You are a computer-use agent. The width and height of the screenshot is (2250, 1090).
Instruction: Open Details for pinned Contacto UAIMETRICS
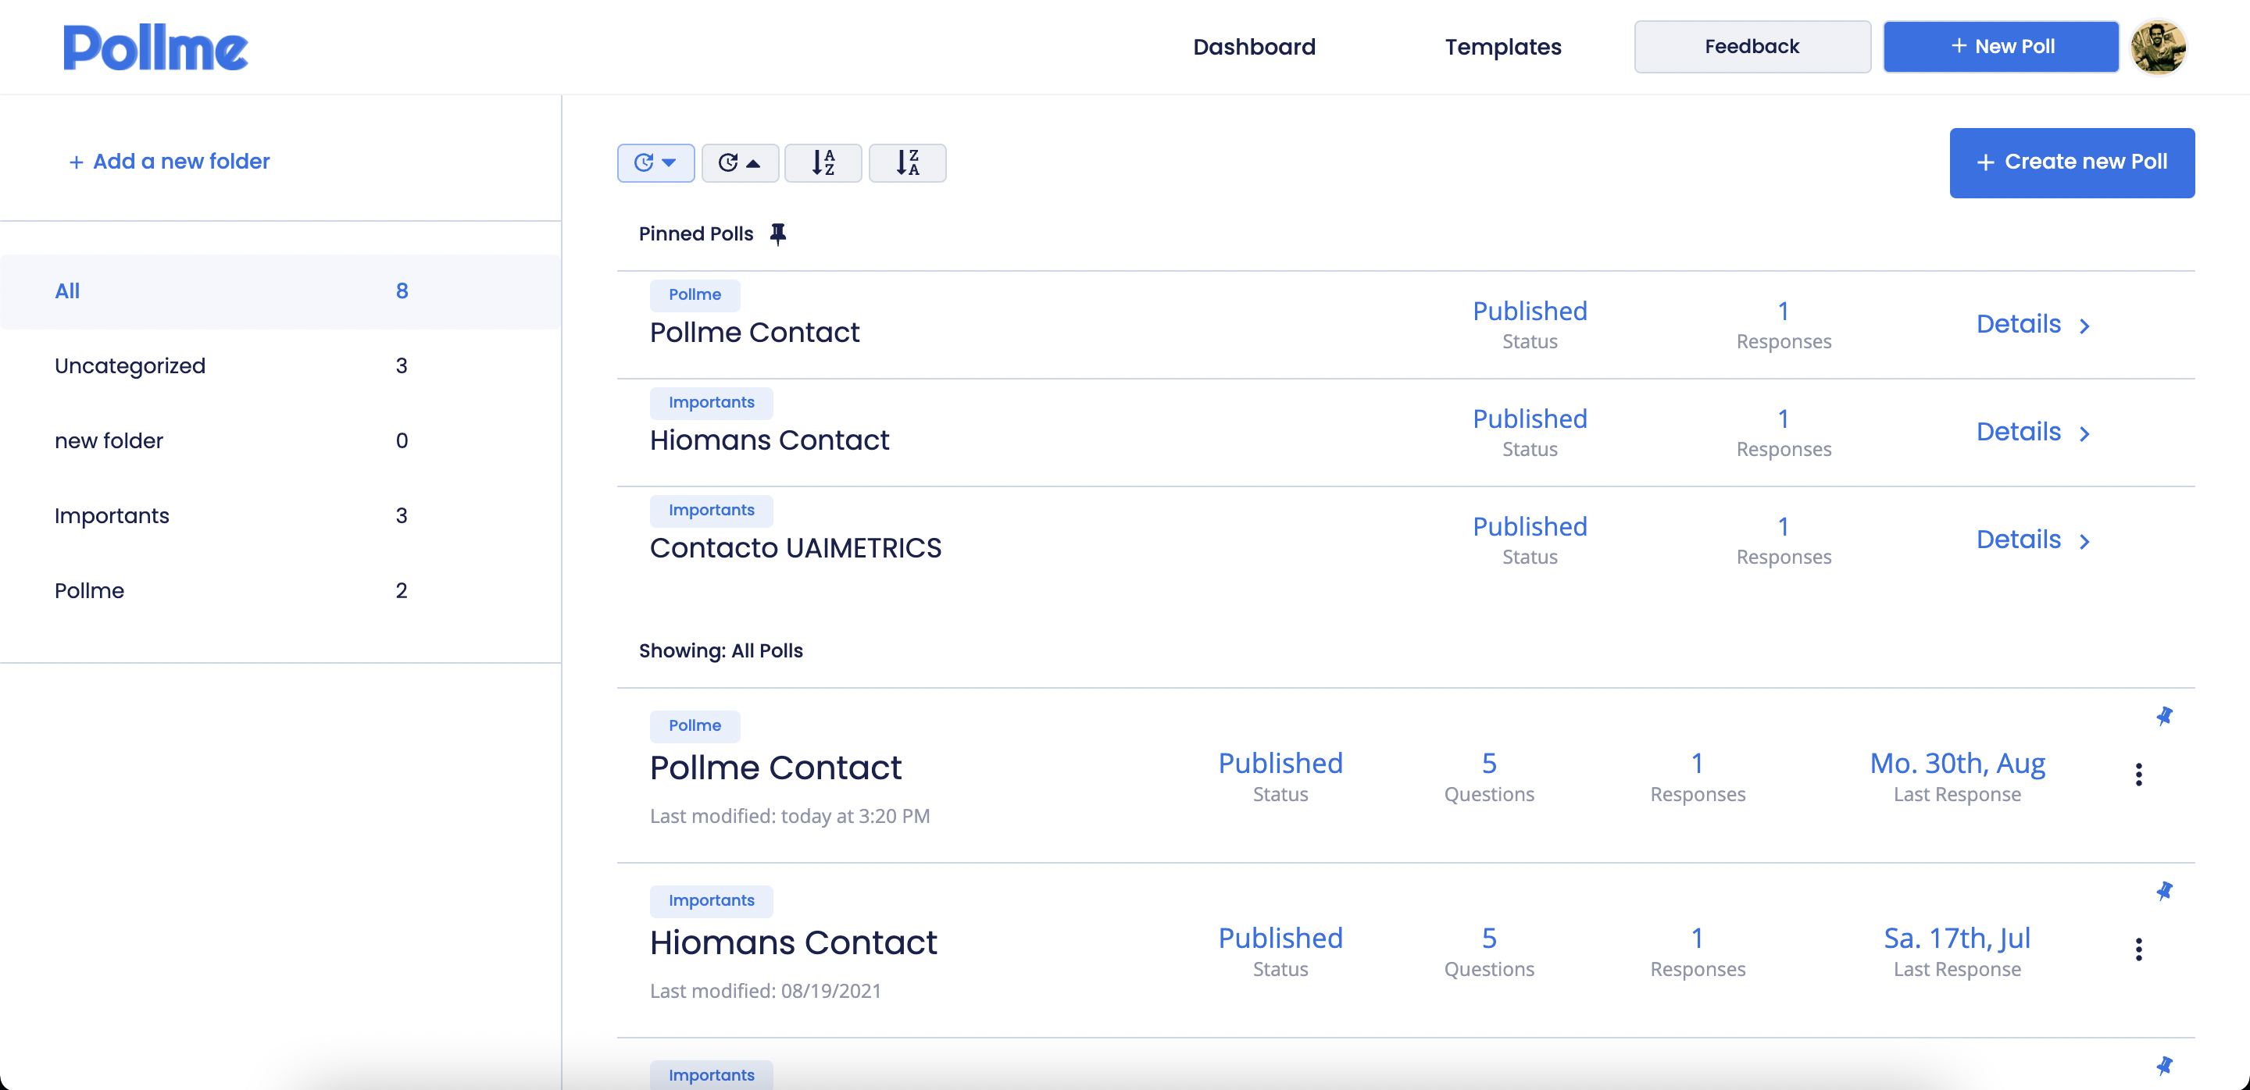point(2033,540)
